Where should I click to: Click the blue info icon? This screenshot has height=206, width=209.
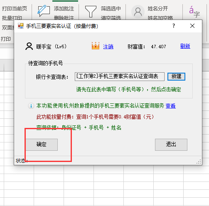pyautogui.click(x=31, y=106)
